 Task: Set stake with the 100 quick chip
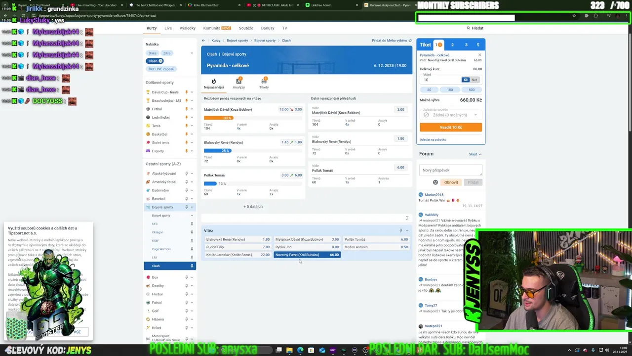[x=450, y=90]
